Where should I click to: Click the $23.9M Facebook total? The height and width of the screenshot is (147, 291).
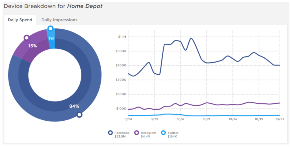pyautogui.click(x=120, y=137)
